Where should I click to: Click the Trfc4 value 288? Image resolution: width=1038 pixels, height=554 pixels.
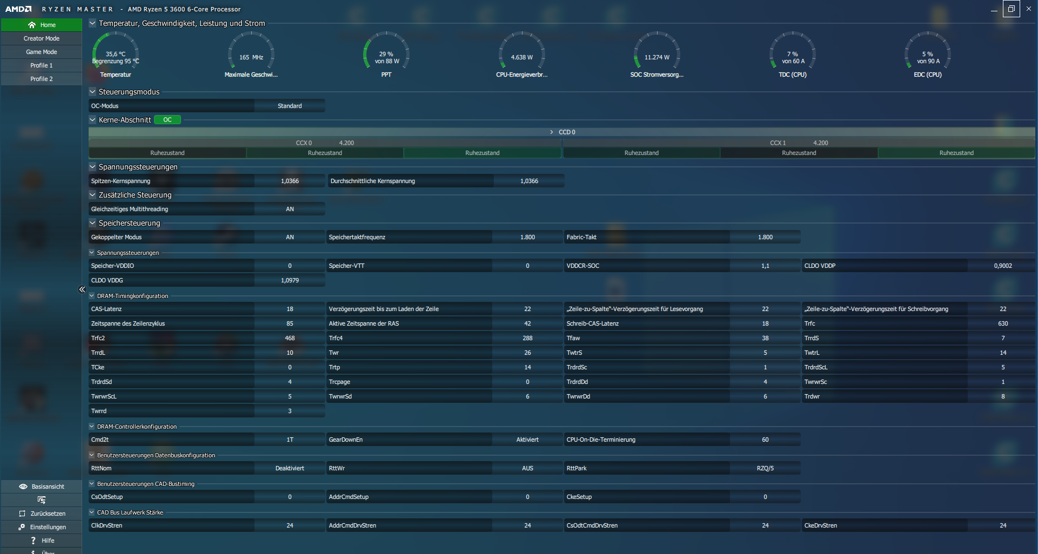tap(527, 338)
